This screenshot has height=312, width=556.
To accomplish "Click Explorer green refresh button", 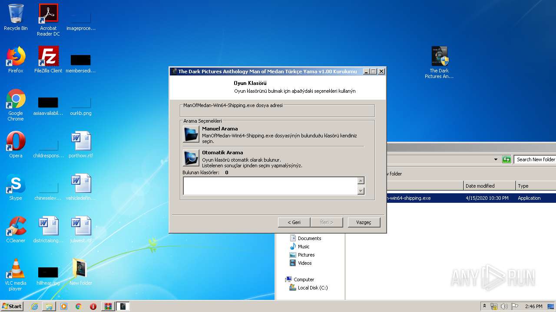I will click(x=506, y=159).
